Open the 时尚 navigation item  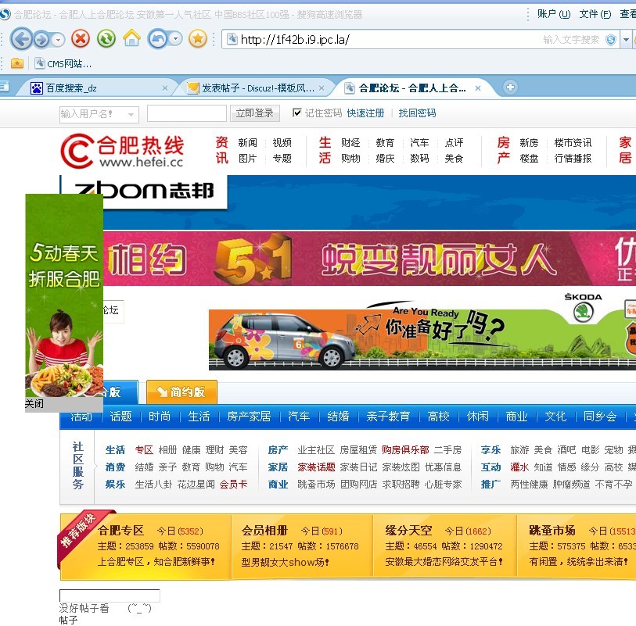[x=160, y=416]
